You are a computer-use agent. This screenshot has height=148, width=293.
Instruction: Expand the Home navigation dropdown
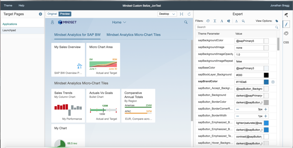(119, 22)
